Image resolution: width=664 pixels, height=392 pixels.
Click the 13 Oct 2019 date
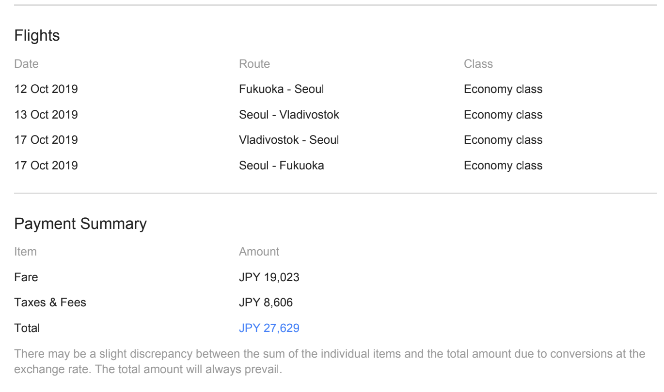tap(46, 115)
